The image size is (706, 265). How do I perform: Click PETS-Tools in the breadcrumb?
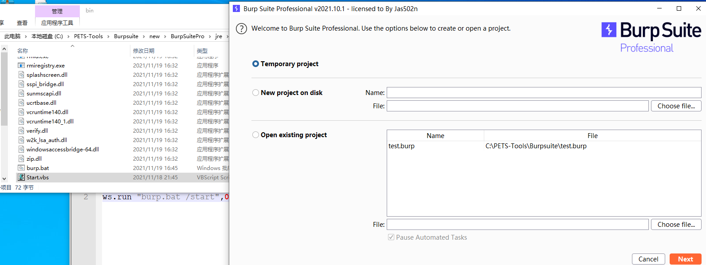88,36
